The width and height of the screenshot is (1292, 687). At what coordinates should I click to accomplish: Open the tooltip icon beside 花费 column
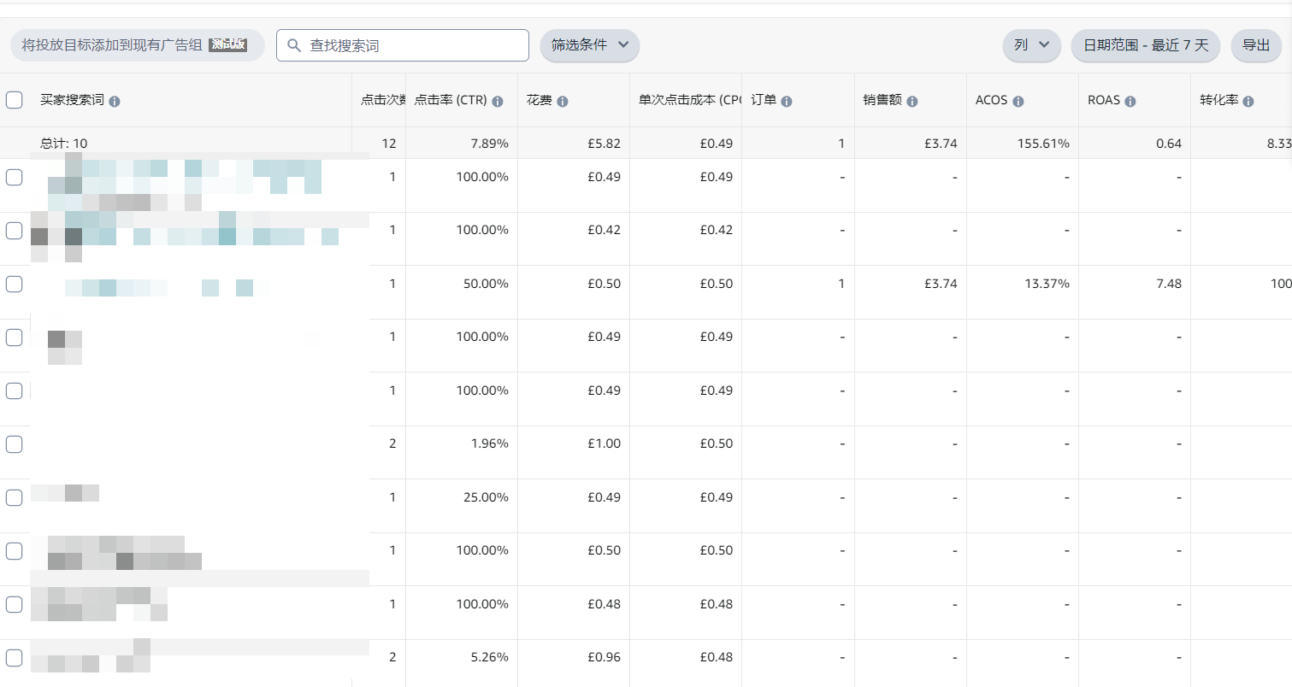562,100
